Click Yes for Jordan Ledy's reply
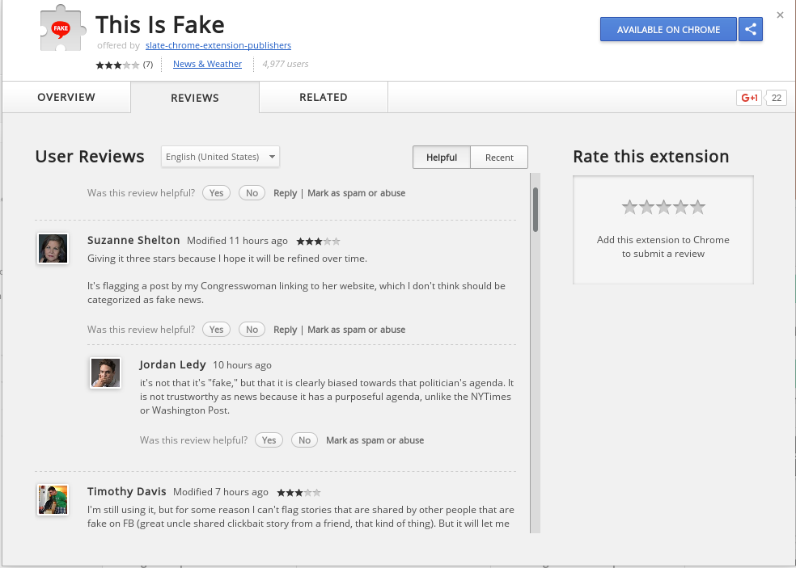 point(269,440)
